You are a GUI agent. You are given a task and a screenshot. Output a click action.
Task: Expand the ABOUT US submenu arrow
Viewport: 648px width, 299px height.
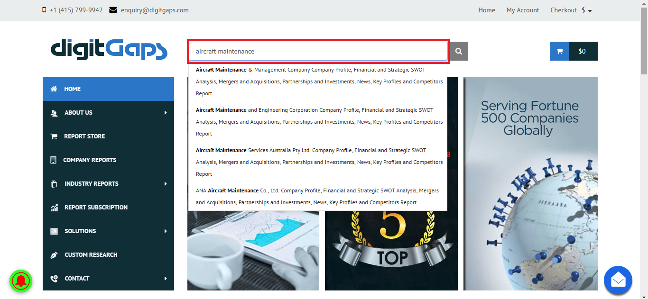click(x=166, y=113)
